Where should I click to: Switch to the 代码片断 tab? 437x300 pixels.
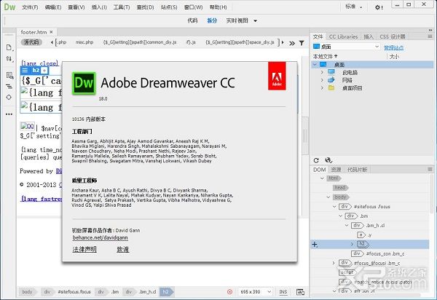point(357,170)
